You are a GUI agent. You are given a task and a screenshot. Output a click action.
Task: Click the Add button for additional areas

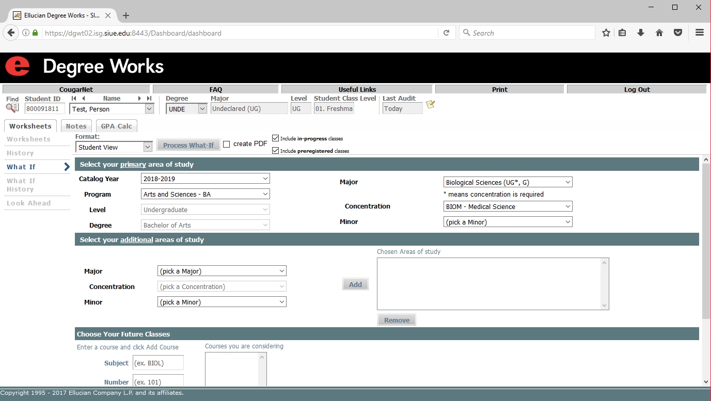pos(355,284)
